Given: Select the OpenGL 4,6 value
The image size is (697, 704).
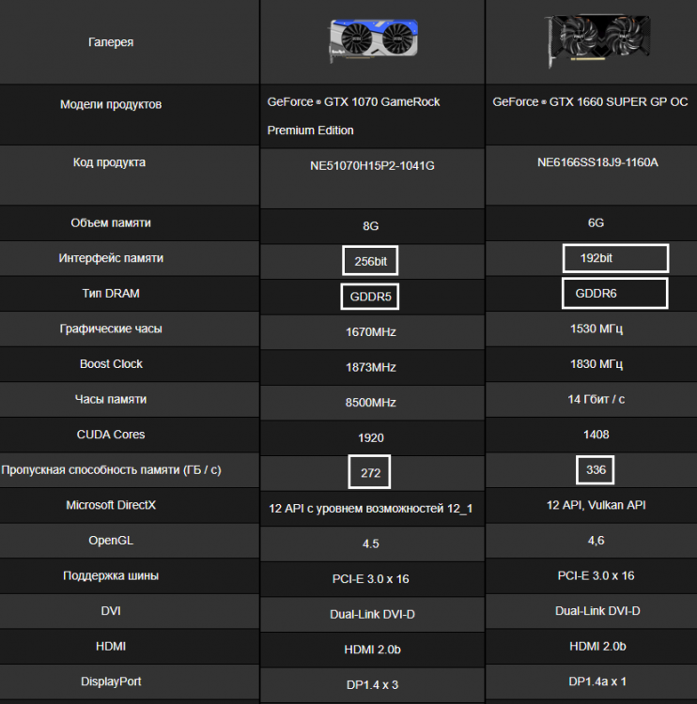Looking at the screenshot, I should pyautogui.click(x=596, y=540).
